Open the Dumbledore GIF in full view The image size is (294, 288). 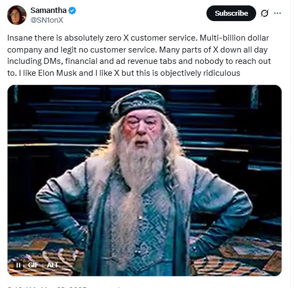(144, 180)
